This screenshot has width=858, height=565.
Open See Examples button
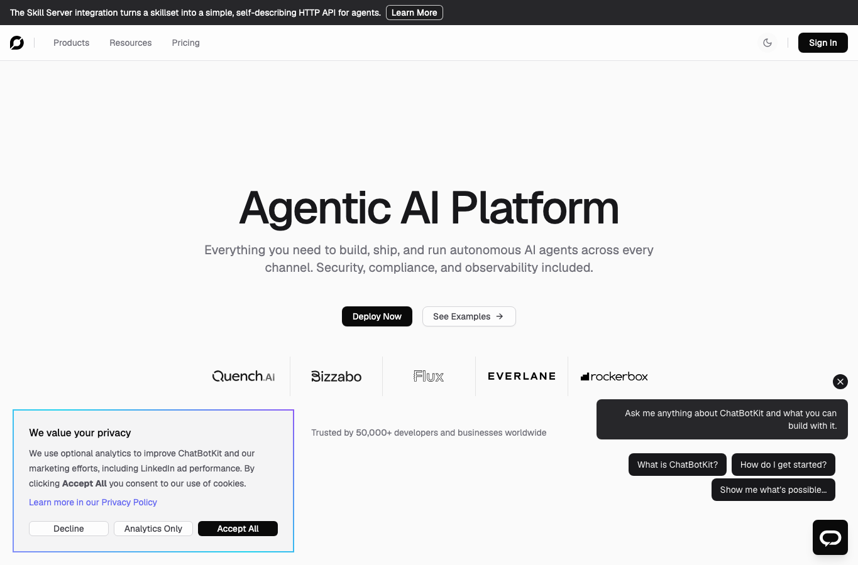coord(469,316)
